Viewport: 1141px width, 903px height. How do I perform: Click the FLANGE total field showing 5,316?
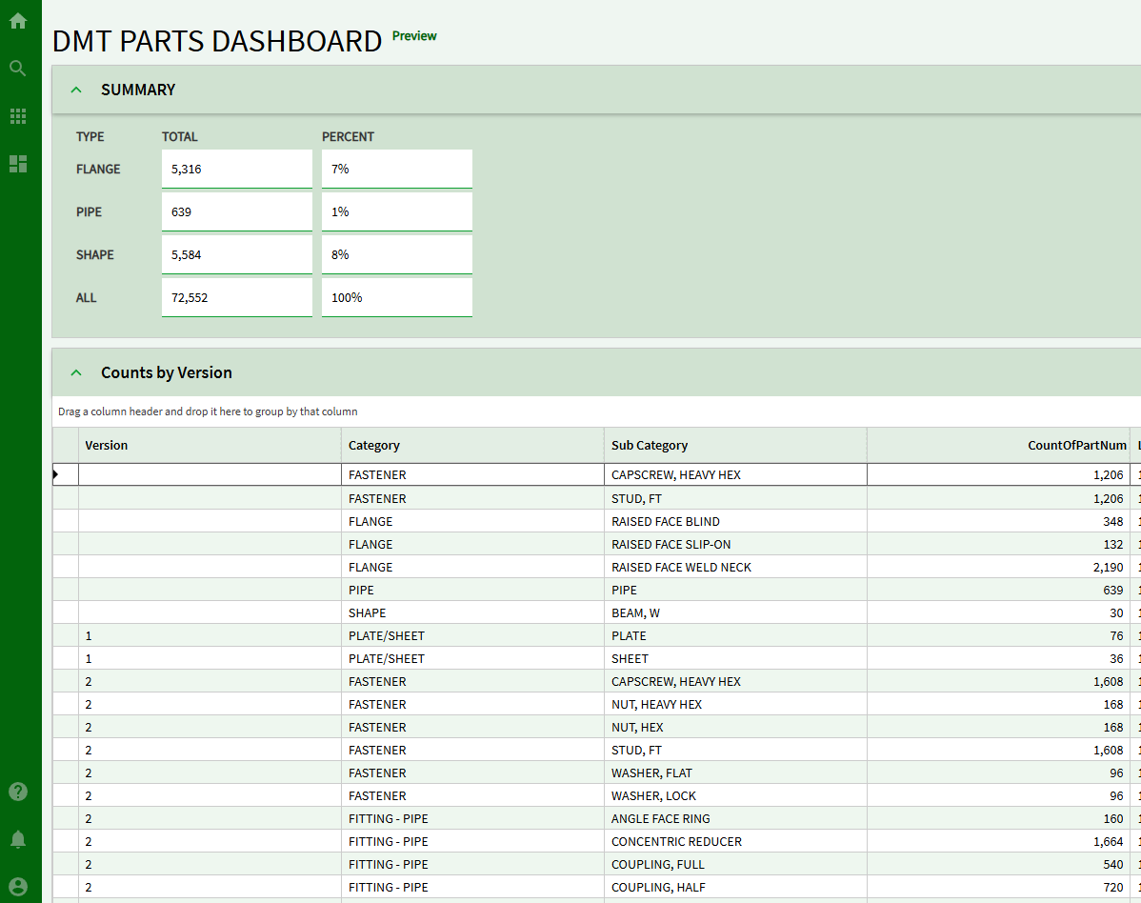236,169
